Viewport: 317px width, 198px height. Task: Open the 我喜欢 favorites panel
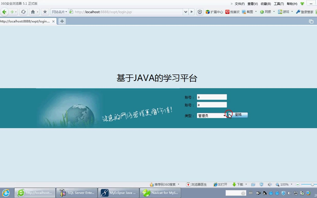[233, 12]
